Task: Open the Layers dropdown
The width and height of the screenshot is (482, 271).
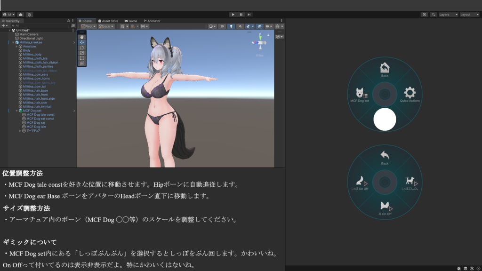Action: tap(448, 15)
